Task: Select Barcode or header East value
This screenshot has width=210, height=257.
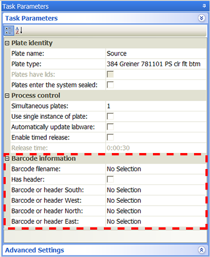Action: tap(156, 222)
